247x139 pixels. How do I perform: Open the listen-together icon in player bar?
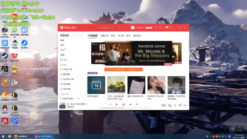click(x=180, y=105)
